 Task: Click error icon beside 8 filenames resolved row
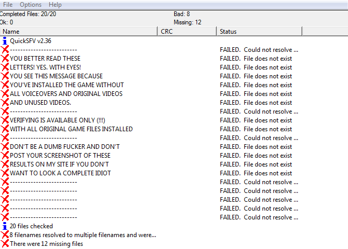(5, 235)
